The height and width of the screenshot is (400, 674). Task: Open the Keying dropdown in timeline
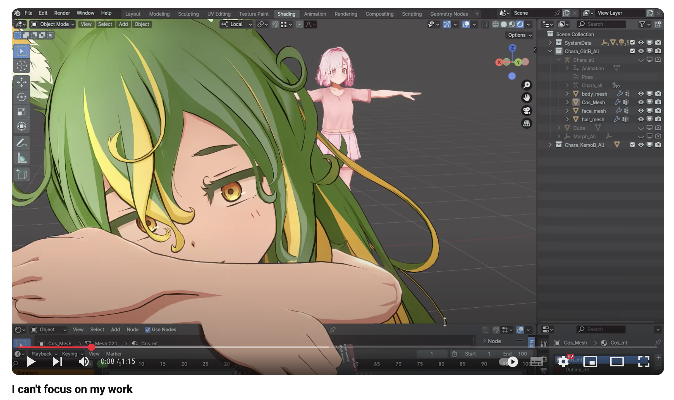(x=72, y=354)
